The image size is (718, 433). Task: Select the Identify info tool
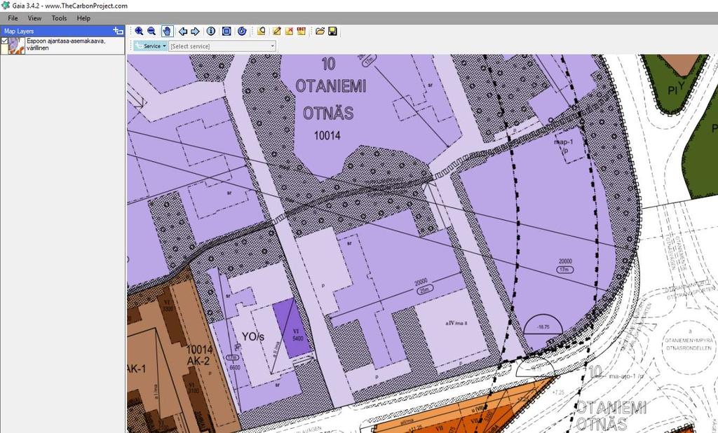coord(210,31)
